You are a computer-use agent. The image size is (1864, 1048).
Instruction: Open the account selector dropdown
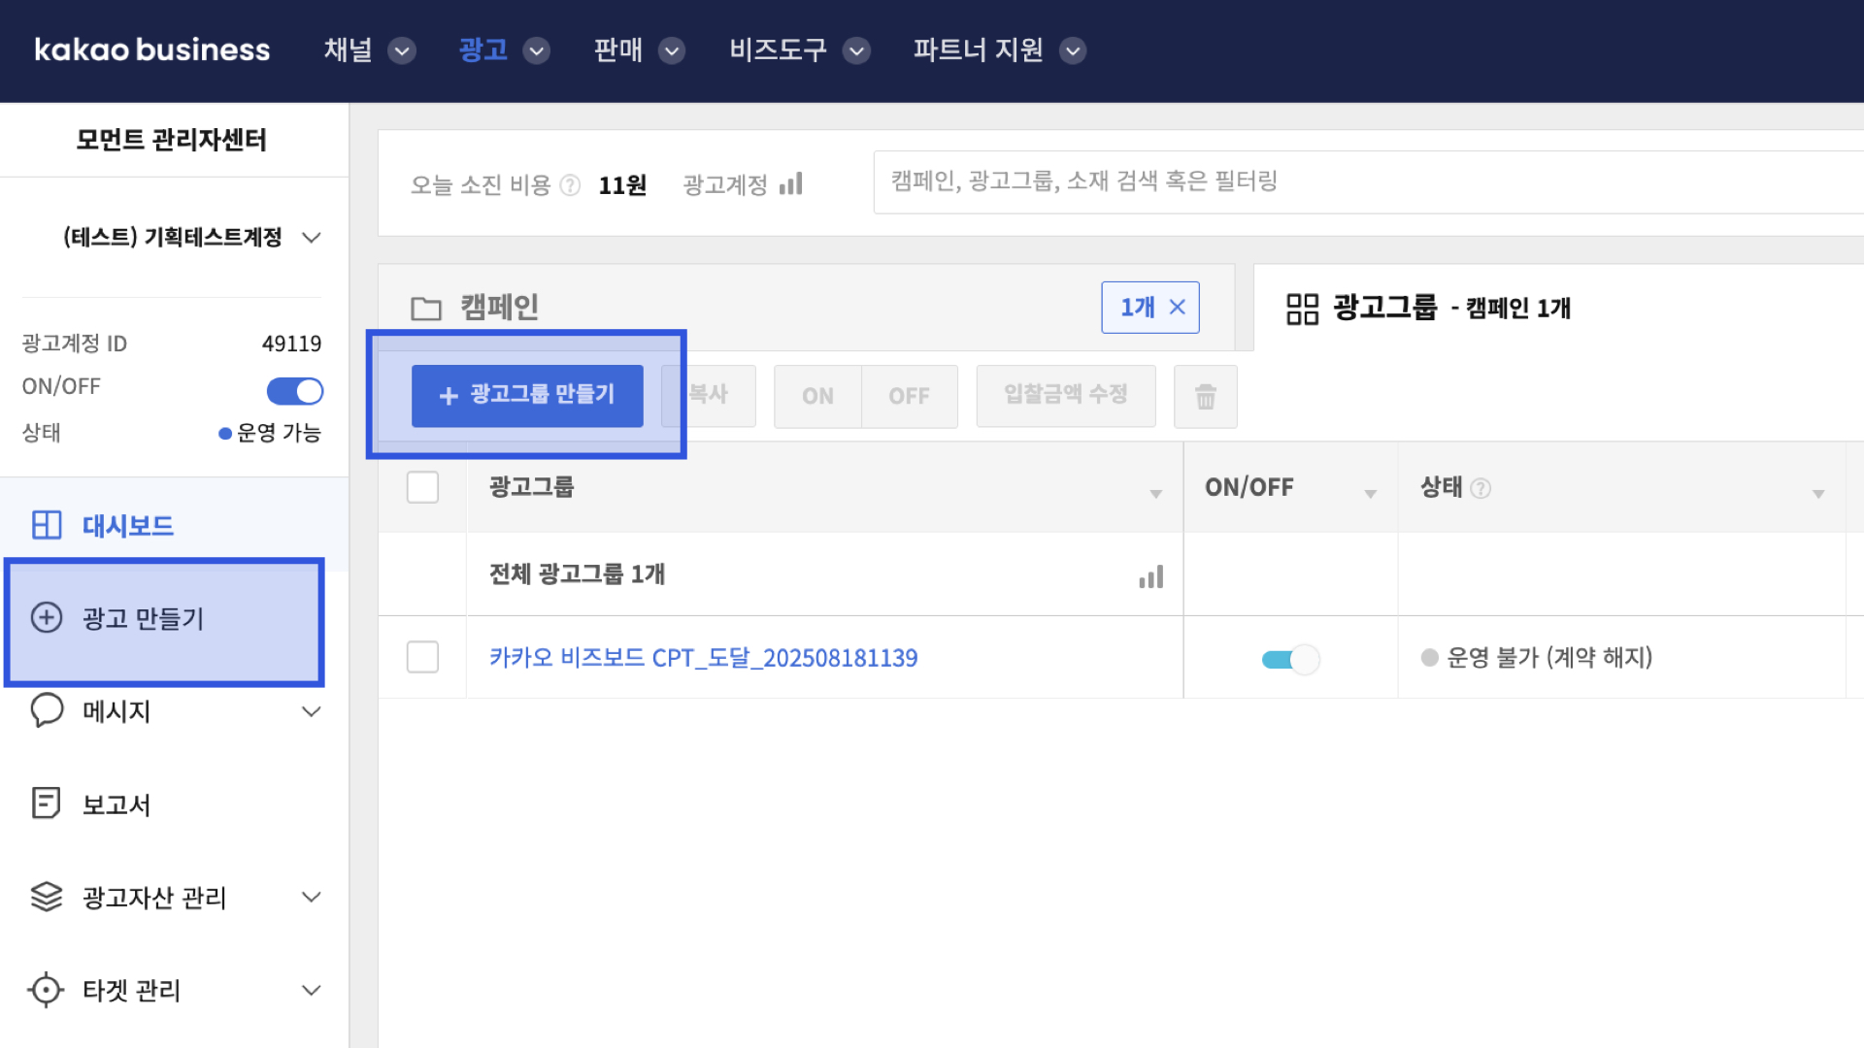311,238
